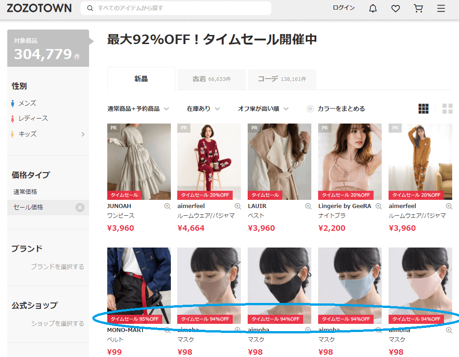Click the ¥4,664 price

coord(191,228)
